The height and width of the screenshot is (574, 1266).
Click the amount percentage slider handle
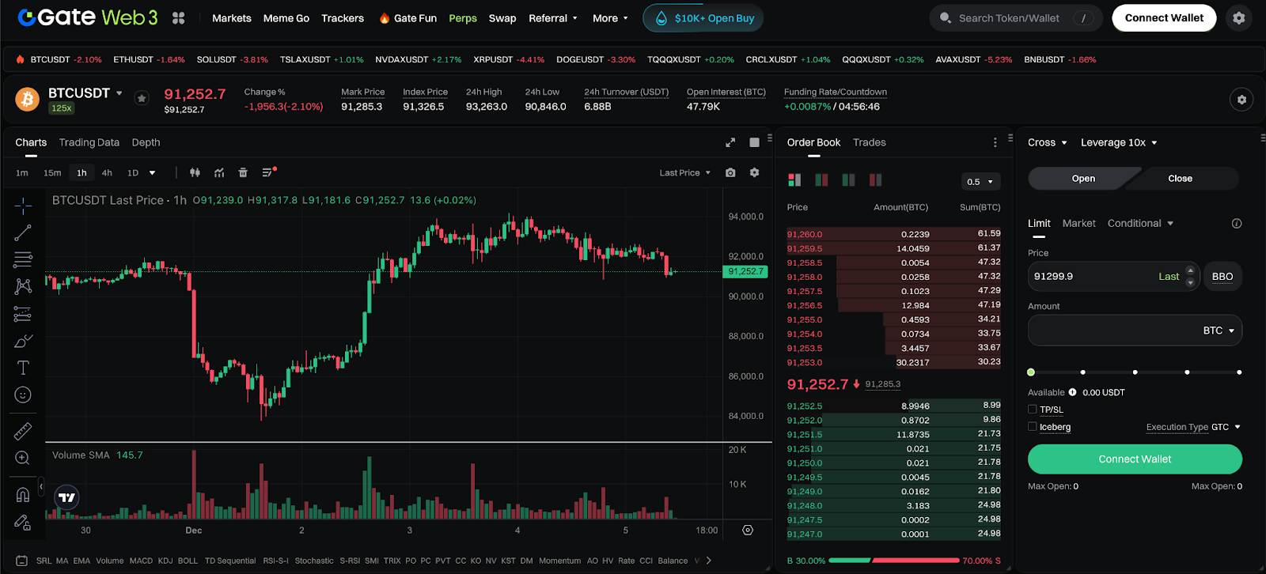(x=1031, y=372)
